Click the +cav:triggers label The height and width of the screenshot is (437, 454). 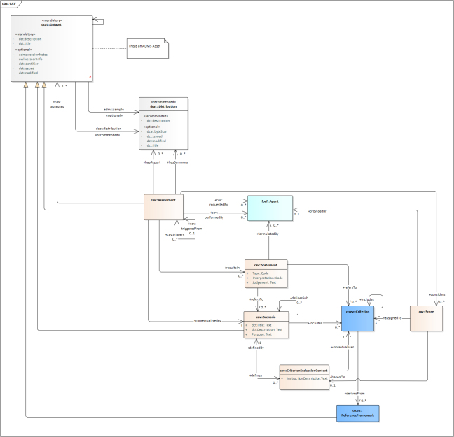(174, 234)
